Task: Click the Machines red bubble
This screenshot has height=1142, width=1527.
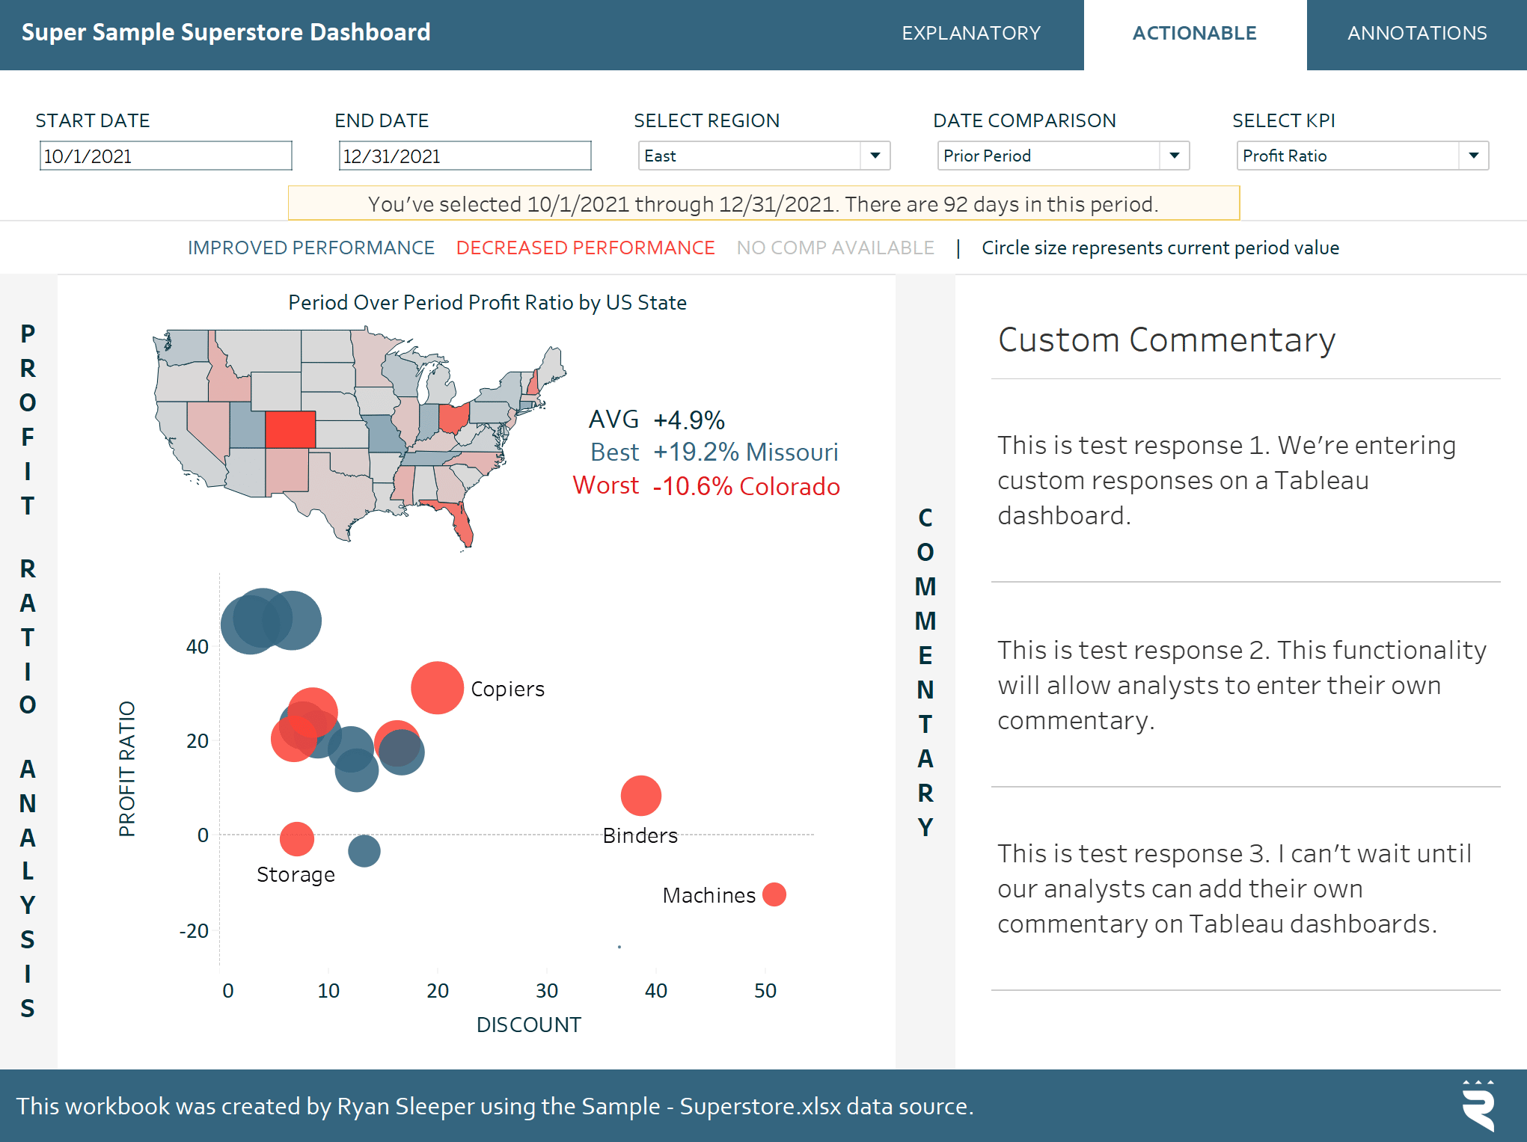Action: tap(774, 894)
